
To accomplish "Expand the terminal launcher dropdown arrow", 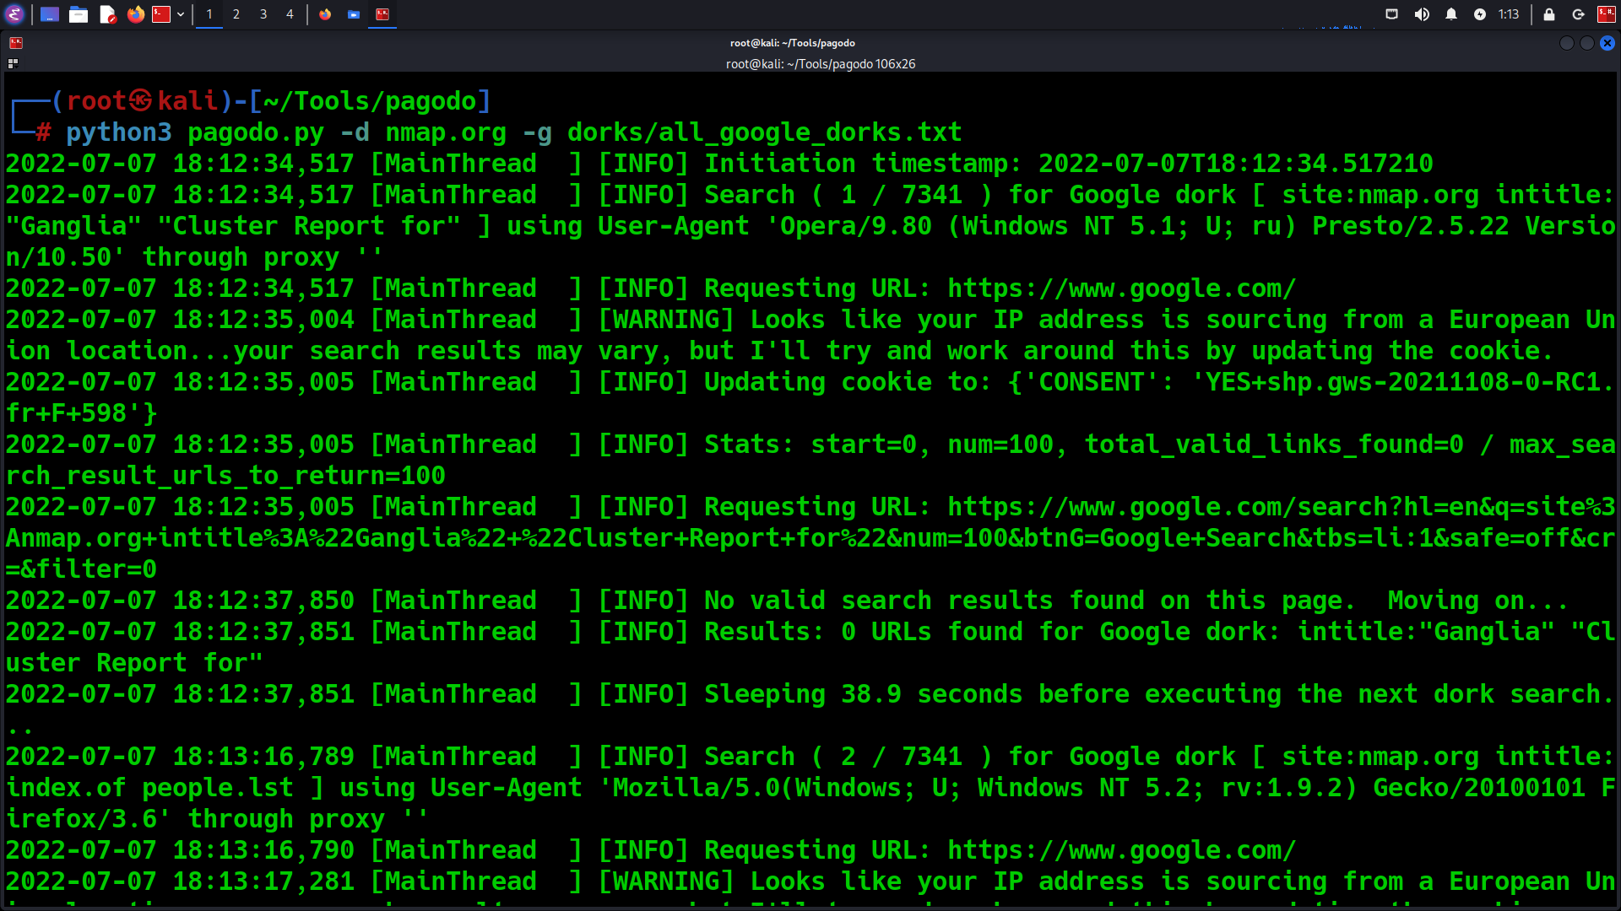I will pyautogui.click(x=181, y=14).
